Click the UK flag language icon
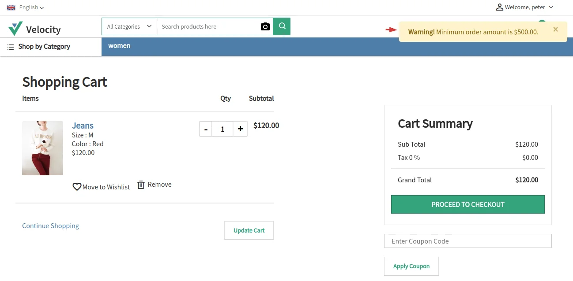 (11, 7)
